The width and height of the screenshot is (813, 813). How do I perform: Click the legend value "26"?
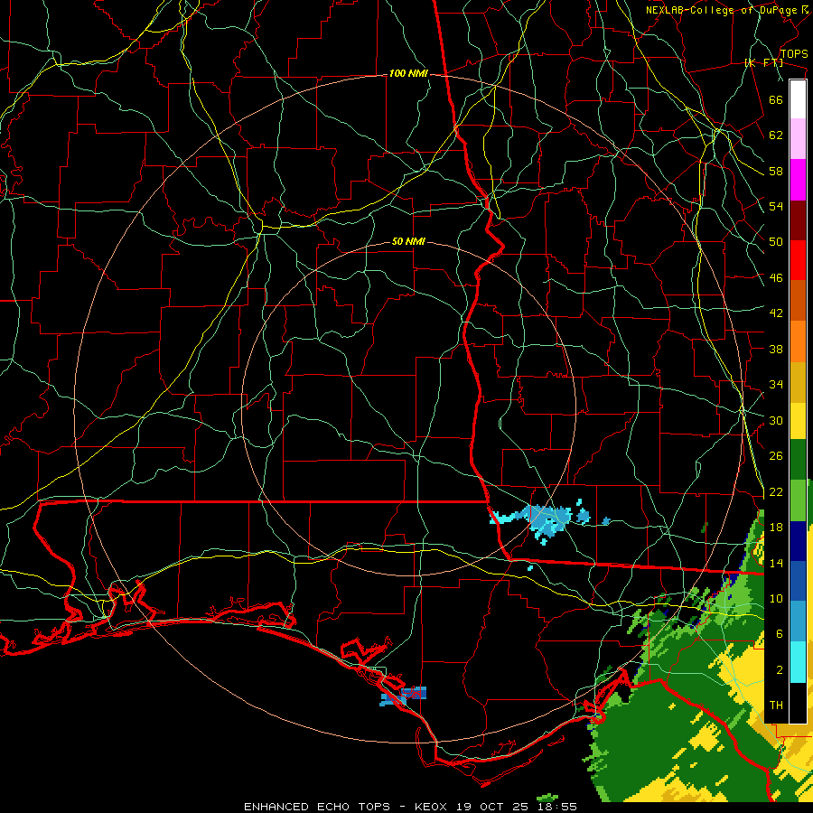776,456
